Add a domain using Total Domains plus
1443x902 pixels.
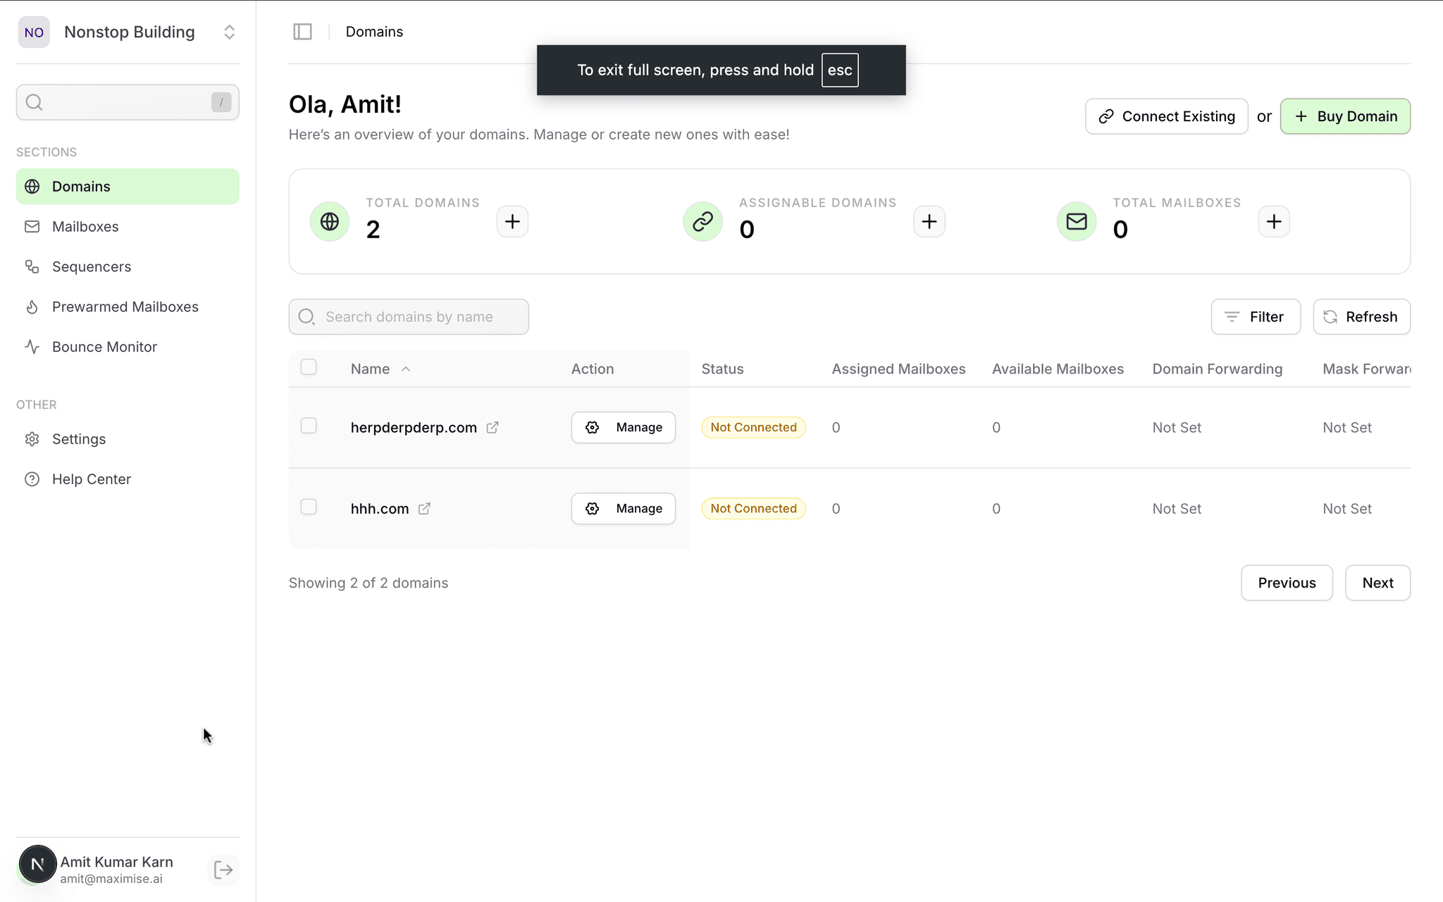pos(512,221)
